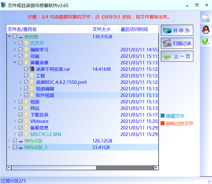Click the settings gear icon in right sidebar
This screenshot has height=184, width=212.
click(205, 18)
